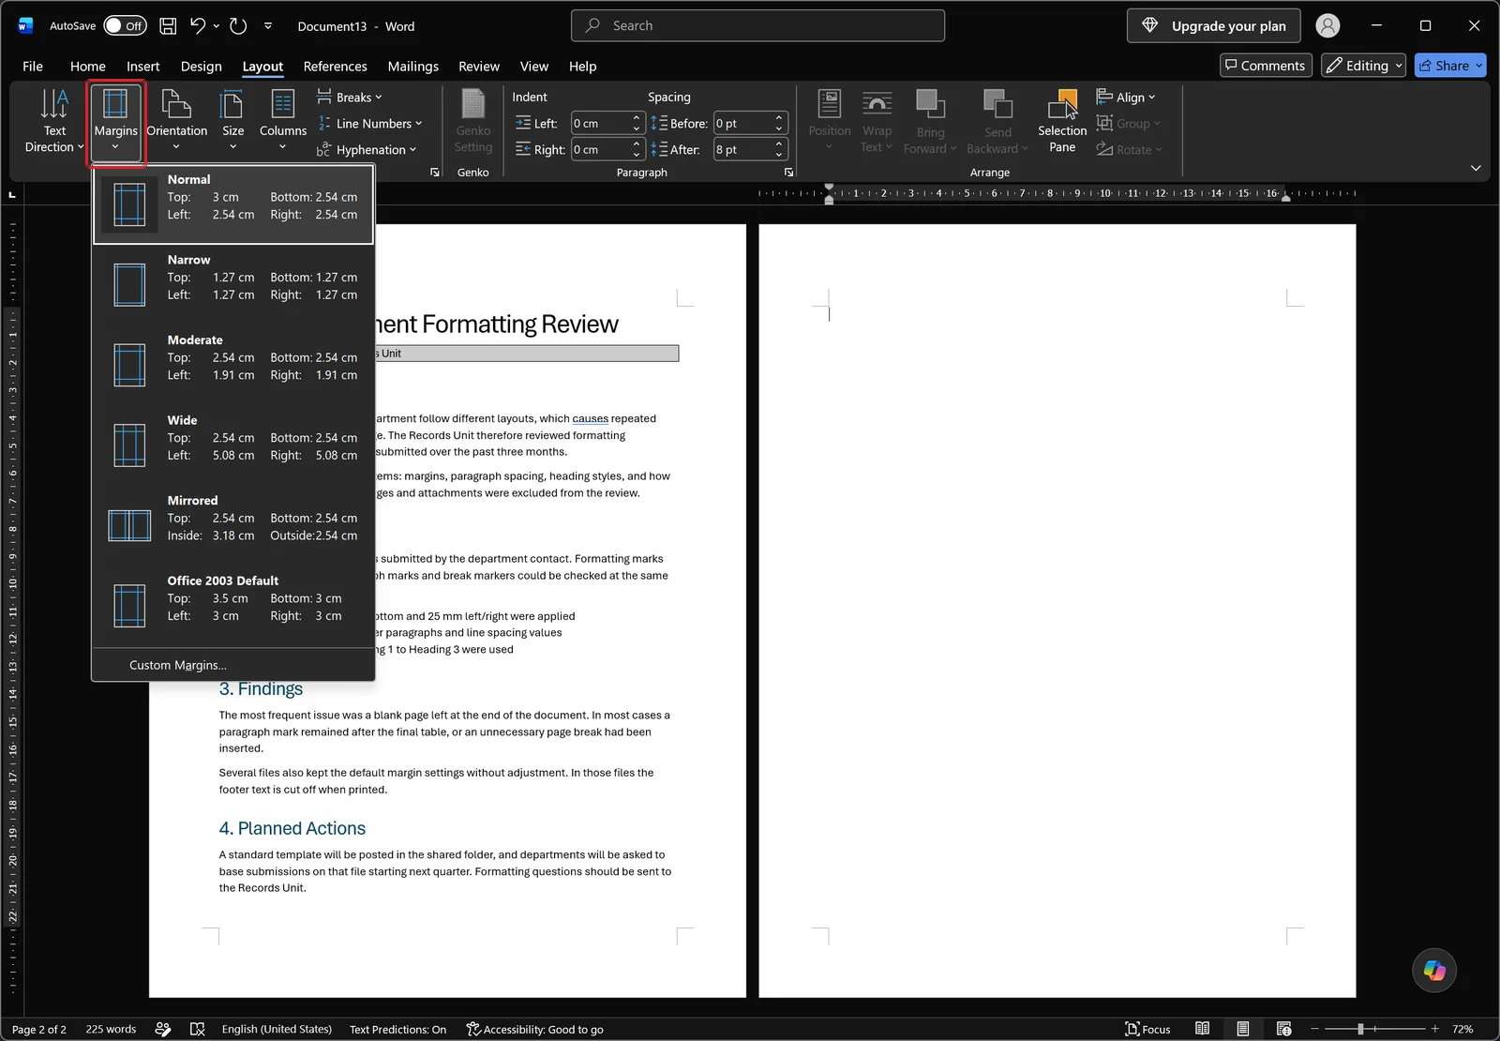1500x1041 pixels.
Task: Open the Share dropdown arrow
Action: (x=1479, y=66)
